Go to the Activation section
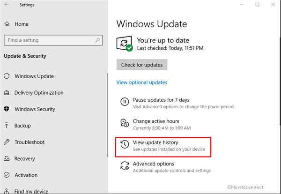This screenshot has width=281, height=194. pyautogui.click(x=26, y=175)
